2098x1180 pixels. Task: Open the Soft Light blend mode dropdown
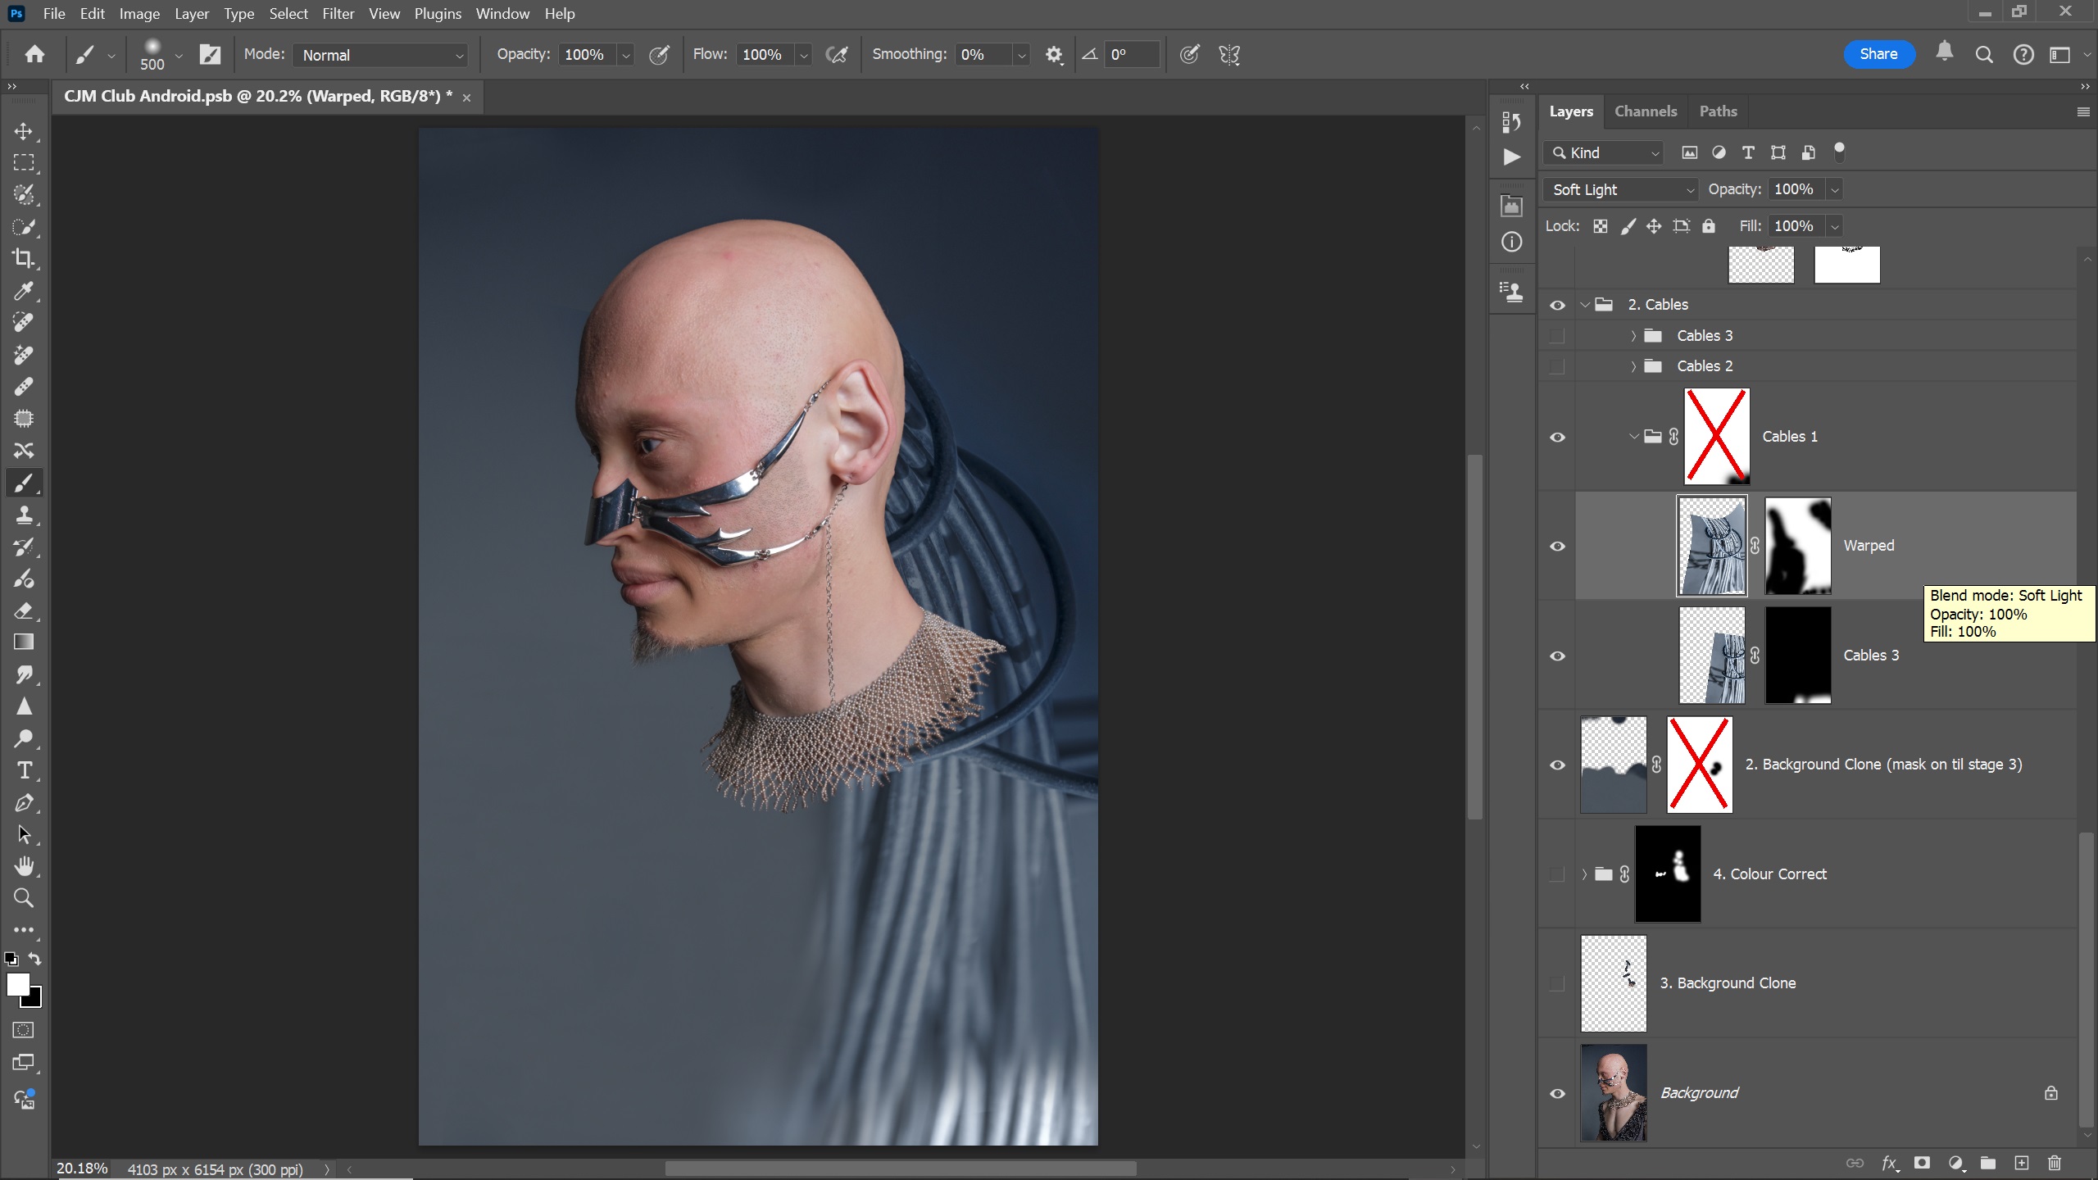(1621, 189)
